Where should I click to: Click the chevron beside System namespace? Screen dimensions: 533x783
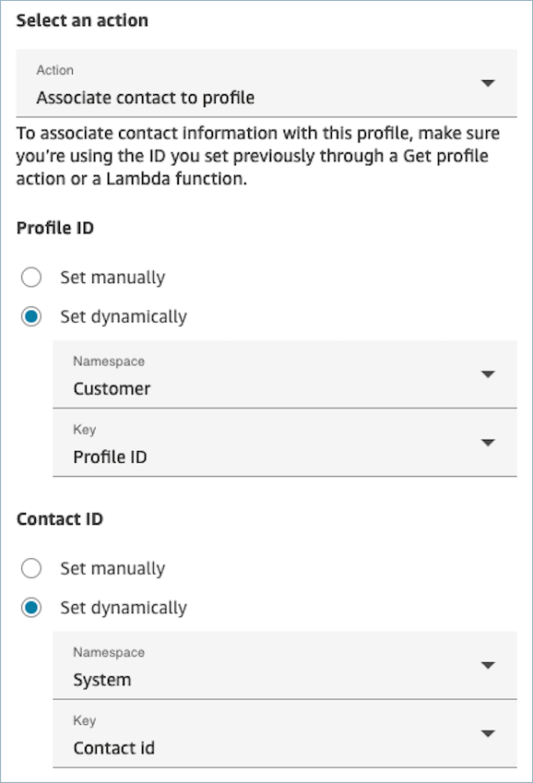[488, 666]
